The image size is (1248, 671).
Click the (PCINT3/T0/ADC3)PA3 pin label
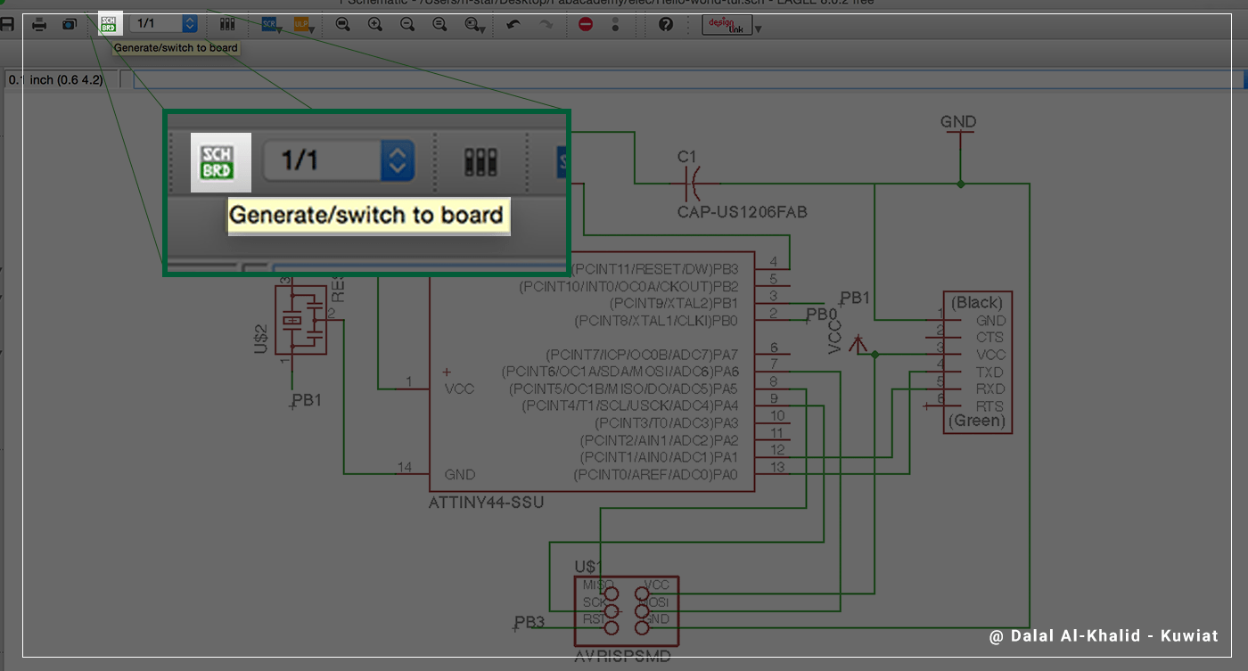[667, 423]
